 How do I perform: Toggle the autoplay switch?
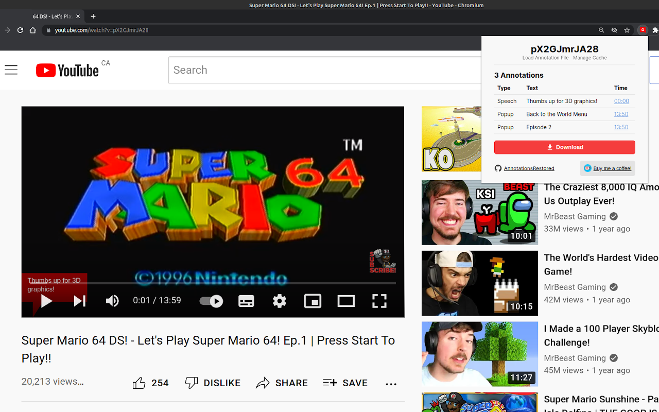[x=211, y=301]
